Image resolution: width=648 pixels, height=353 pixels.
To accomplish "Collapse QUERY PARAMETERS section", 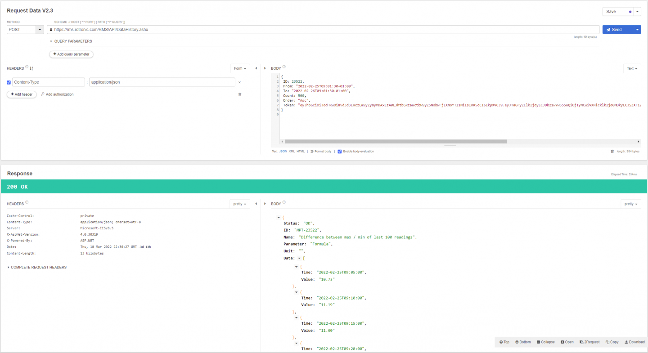I will click(x=71, y=41).
